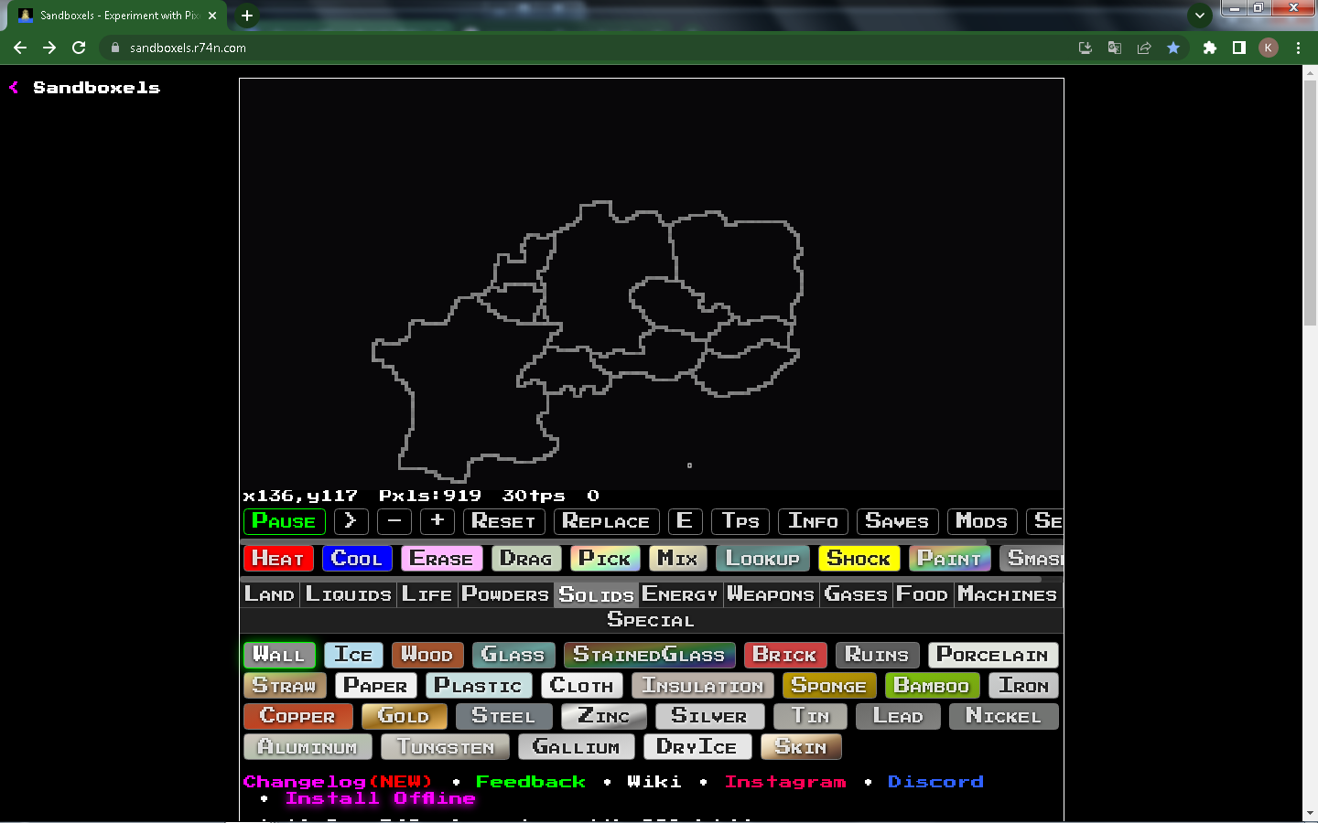
Task: Switch to the Machines category
Action: [1007, 594]
